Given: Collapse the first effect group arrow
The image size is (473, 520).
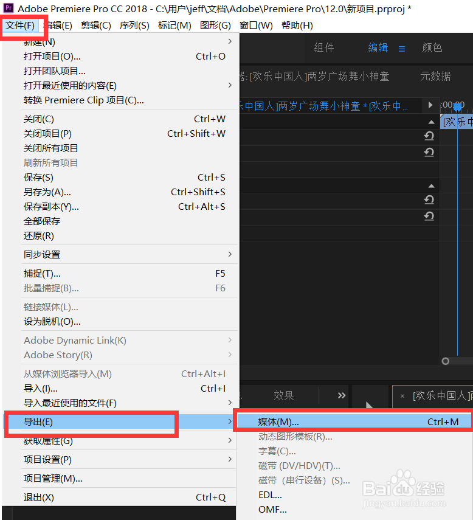Looking at the screenshot, I should point(431,122).
